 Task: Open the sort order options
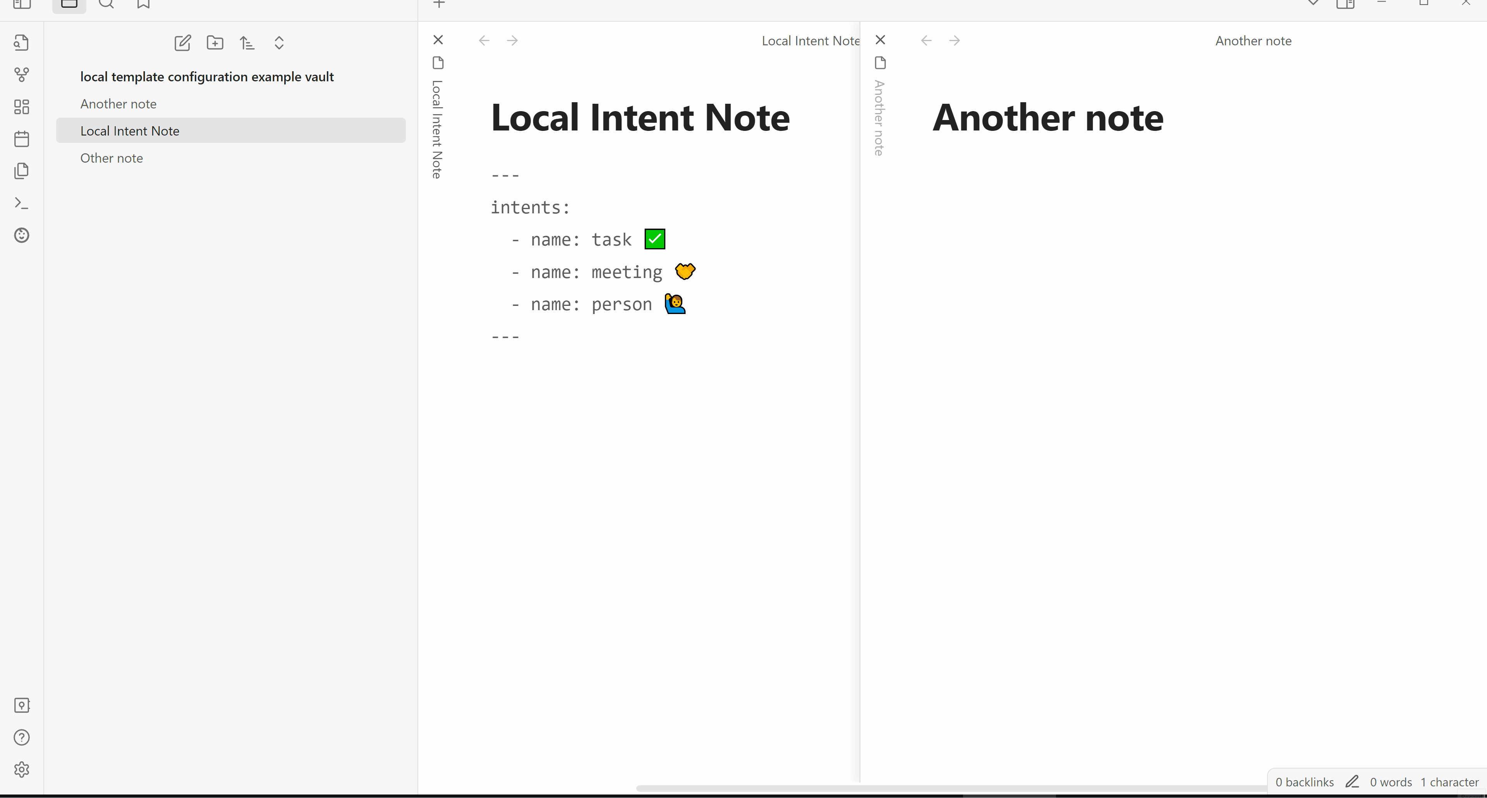pyautogui.click(x=247, y=43)
